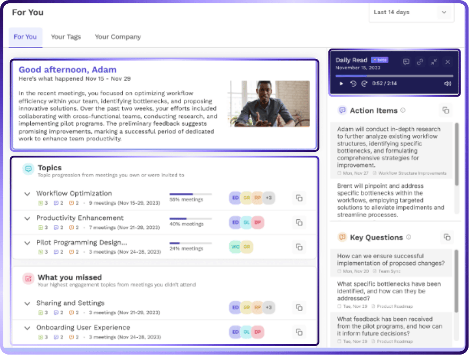Copy the Onboarding User Experience topic
469x355 pixels.
(299, 332)
